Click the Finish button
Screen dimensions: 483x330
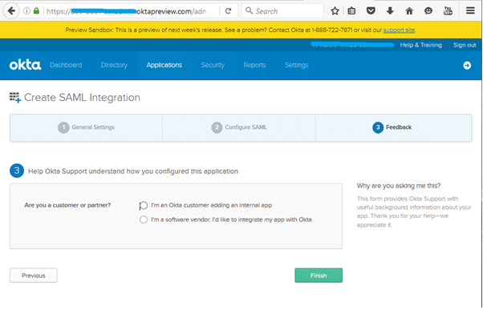click(319, 276)
